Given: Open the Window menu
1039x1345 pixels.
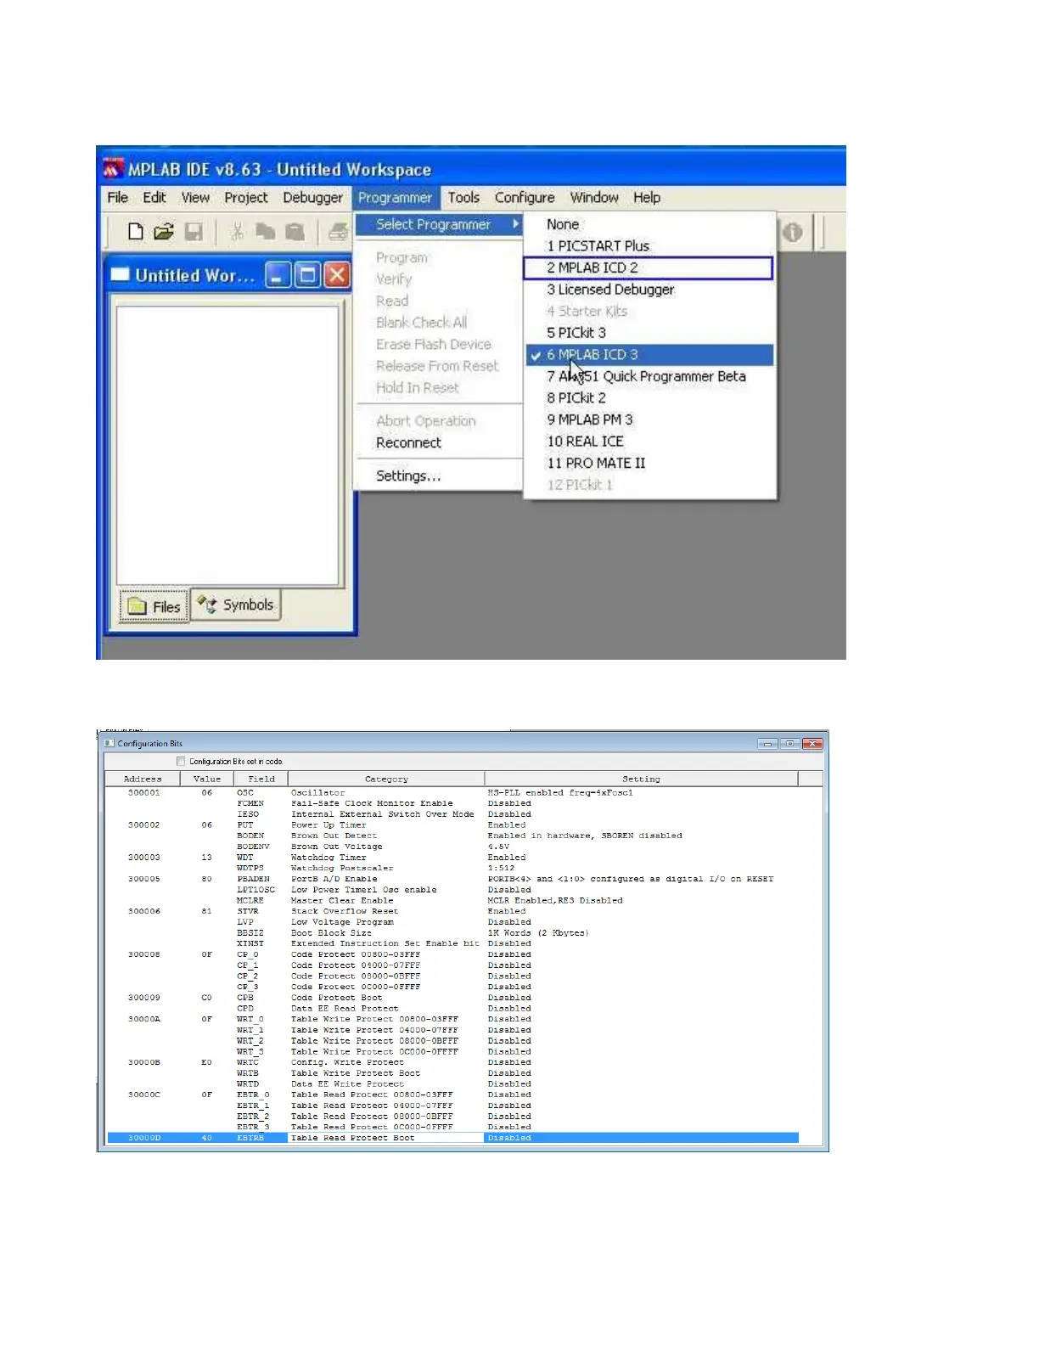Looking at the screenshot, I should point(594,197).
